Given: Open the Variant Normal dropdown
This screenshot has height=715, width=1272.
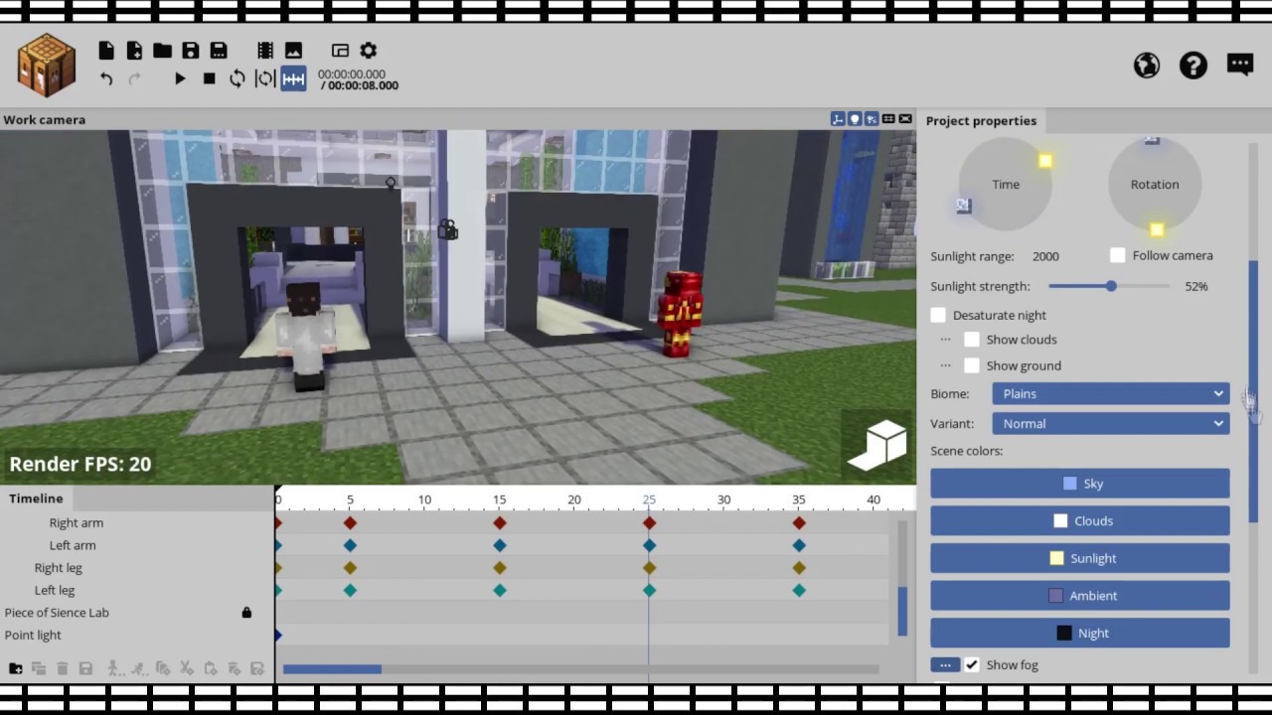Looking at the screenshot, I should pos(1110,423).
